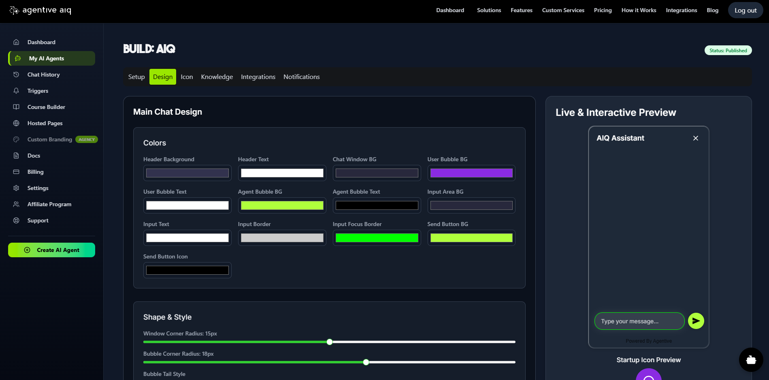Adjust the Window Corner Radius slider
This screenshot has width=769, height=380.
pos(329,342)
